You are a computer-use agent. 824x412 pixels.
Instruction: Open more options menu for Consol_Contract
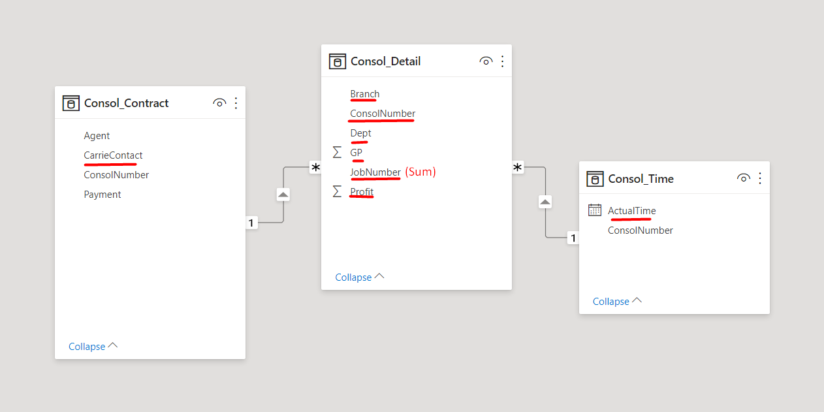point(236,103)
